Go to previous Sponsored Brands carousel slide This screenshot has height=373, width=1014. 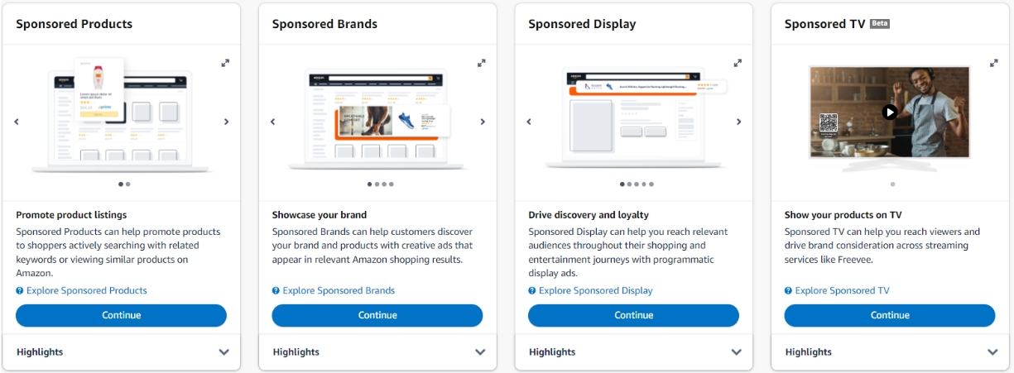(273, 122)
